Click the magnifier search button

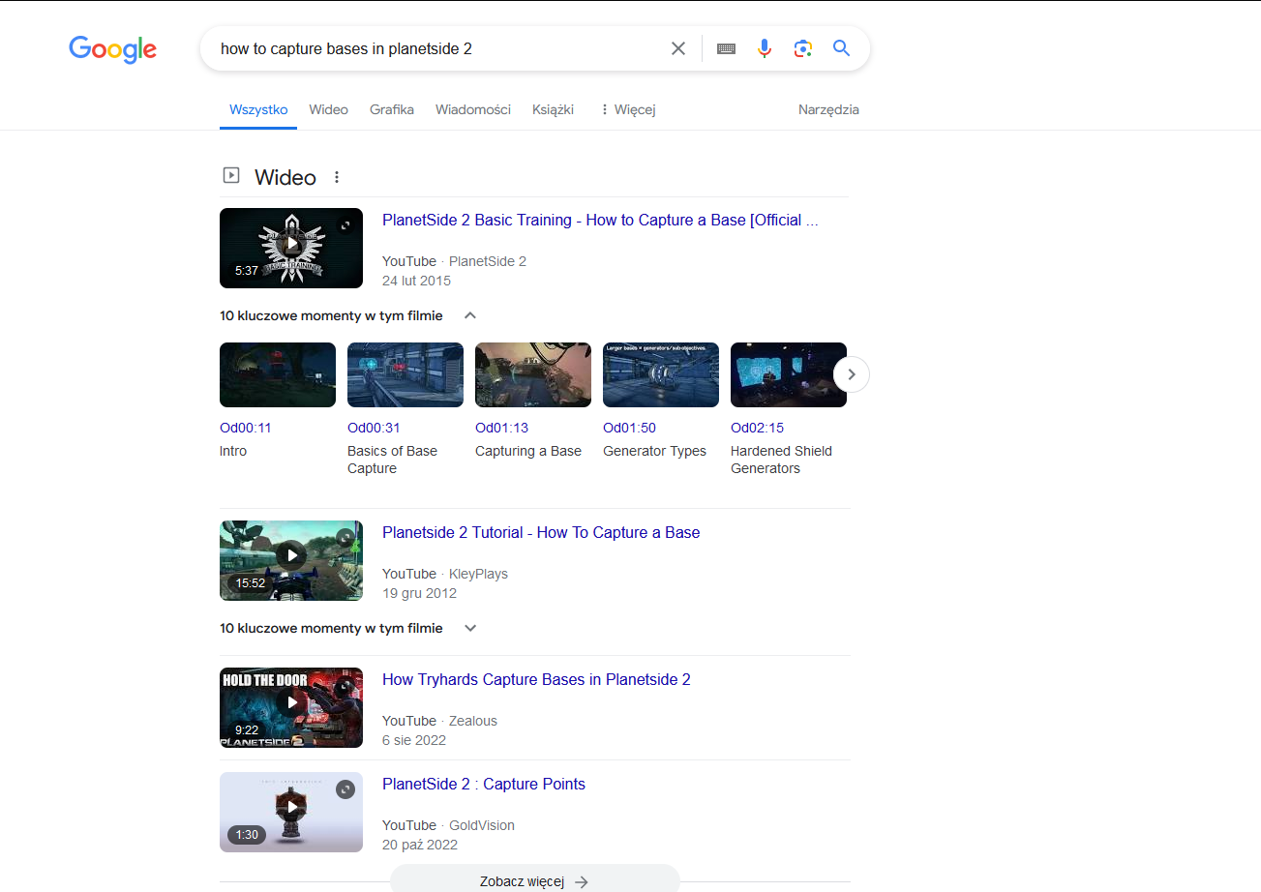tap(842, 48)
